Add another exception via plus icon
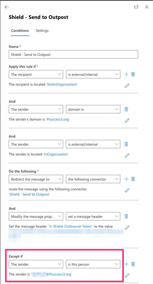The height and width of the screenshot is (284, 153). coord(126,264)
